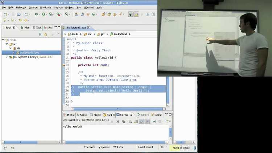Click Collapse All in Package Explorer
Screen dimensions: 272x153
pyautogui.click(x=40, y=35)
